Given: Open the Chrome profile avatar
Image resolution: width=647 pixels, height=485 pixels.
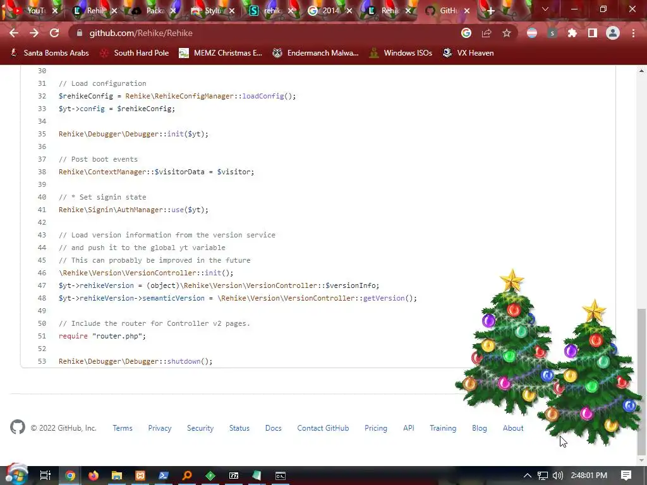Looking at the screenshot, I should pos(613,33).
